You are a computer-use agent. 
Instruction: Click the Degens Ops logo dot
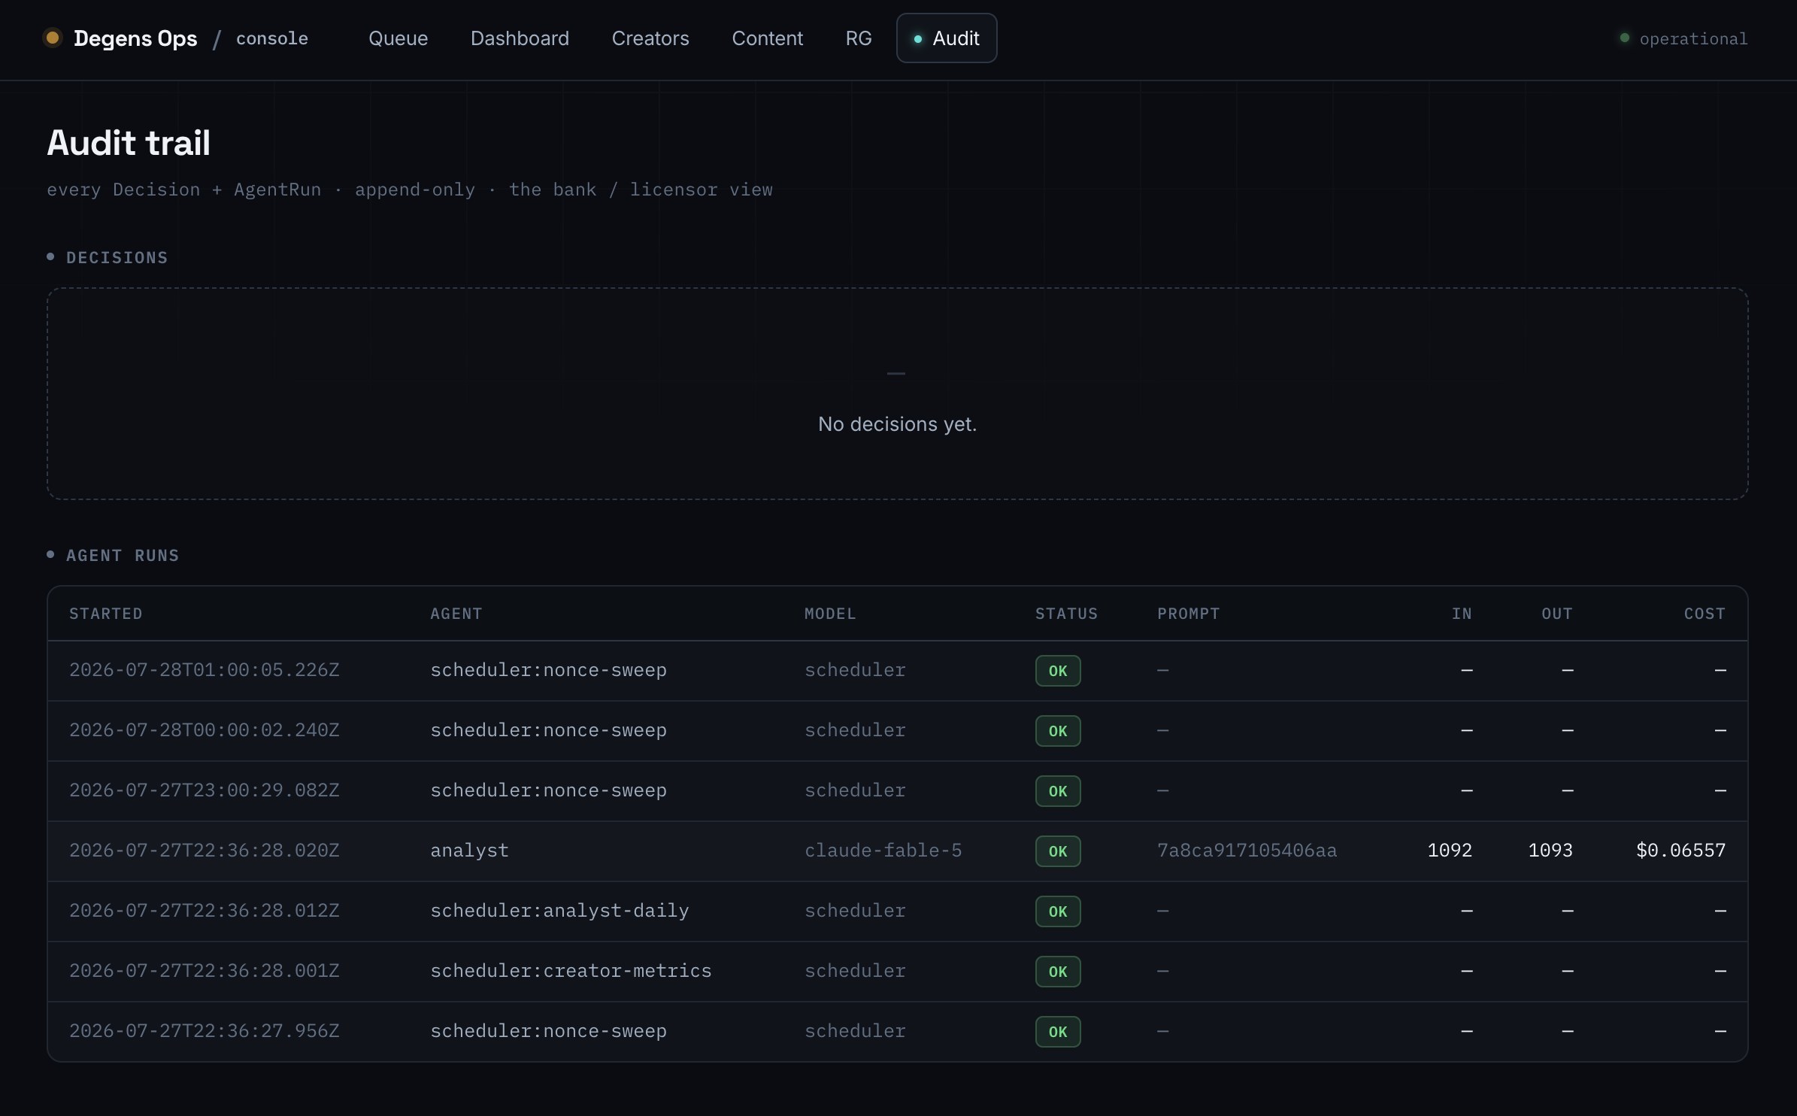pyautogui.click(x=53, y=38)
